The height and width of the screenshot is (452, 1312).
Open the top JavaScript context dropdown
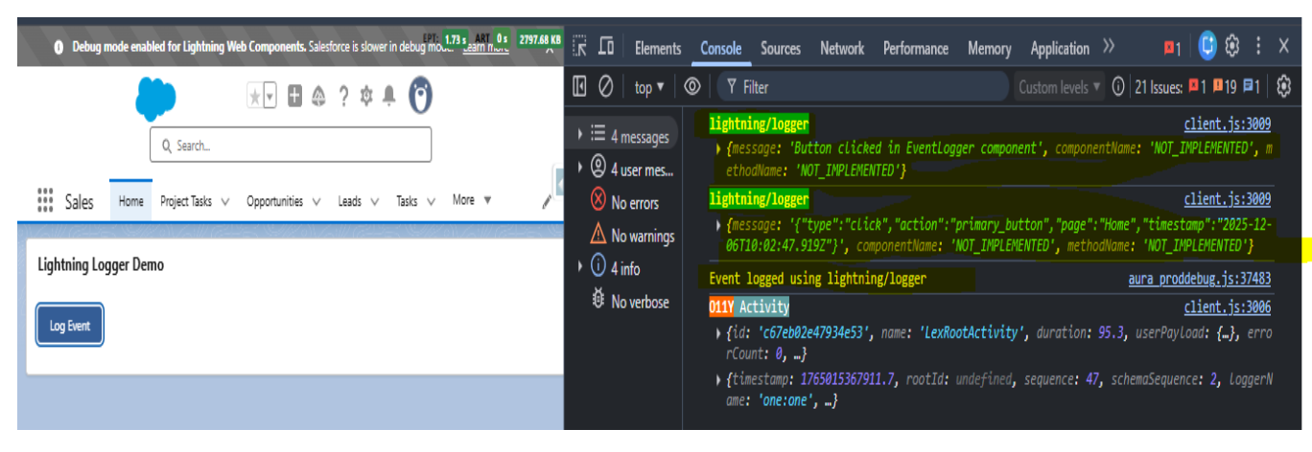coord(649,87)
